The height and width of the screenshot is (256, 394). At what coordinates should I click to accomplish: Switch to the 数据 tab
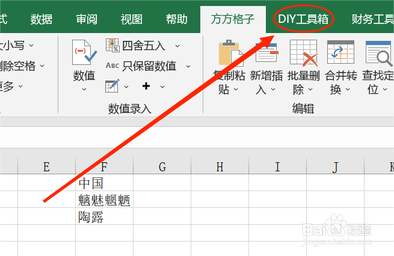[42, 19]
